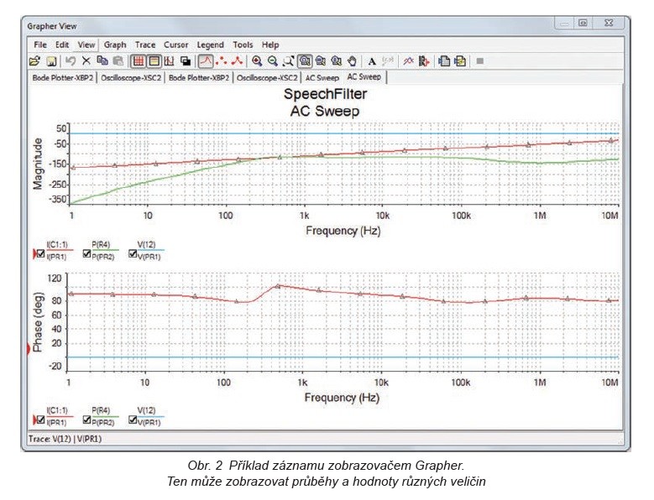
Task: Click the Zoom In magnifier icon
Action: (x=257, y=61)
